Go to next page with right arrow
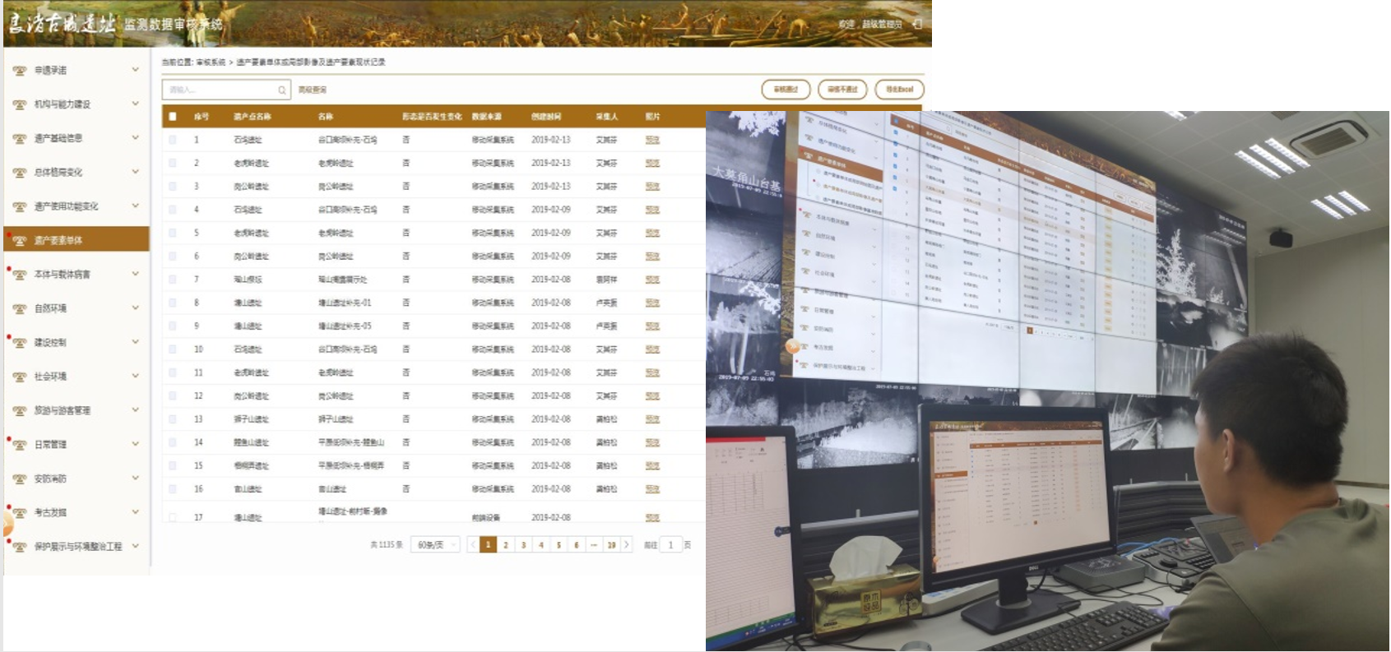Viewport: 1391px width, 652px height. pos(627,544)
